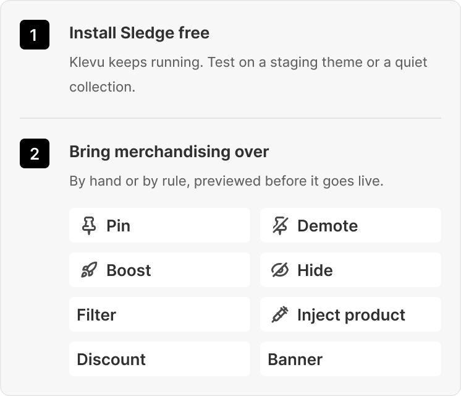Image resolution: width=461 pixels, height=396 pixels.
Task: Click the heading Bring merchandising over
Action: 169,152
